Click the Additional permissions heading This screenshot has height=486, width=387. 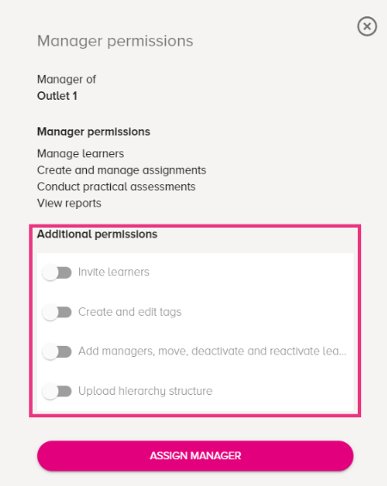tap(97, 234)
